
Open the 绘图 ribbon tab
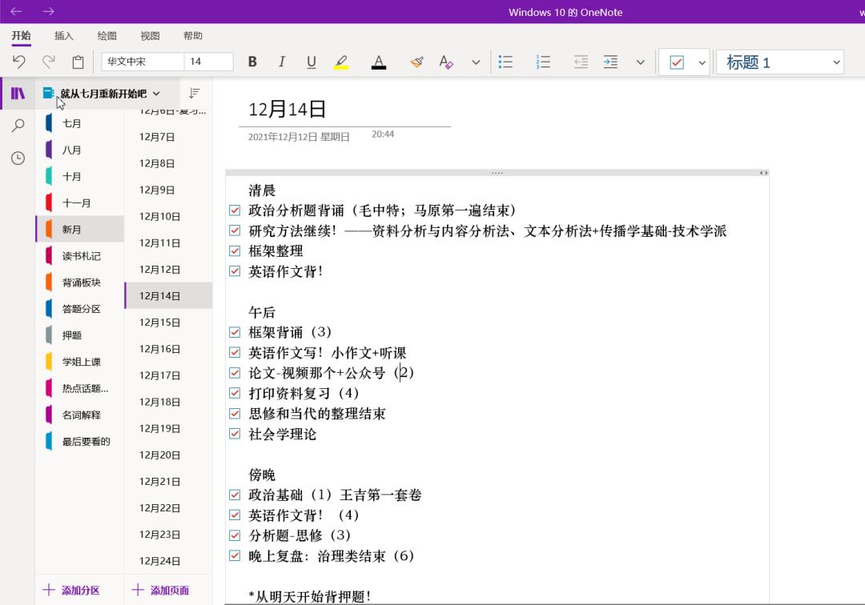coord(107,35)
